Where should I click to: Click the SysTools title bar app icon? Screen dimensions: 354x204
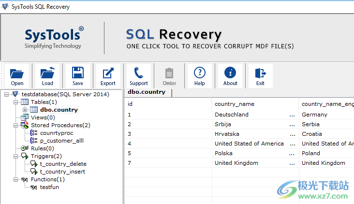point(5,7)
